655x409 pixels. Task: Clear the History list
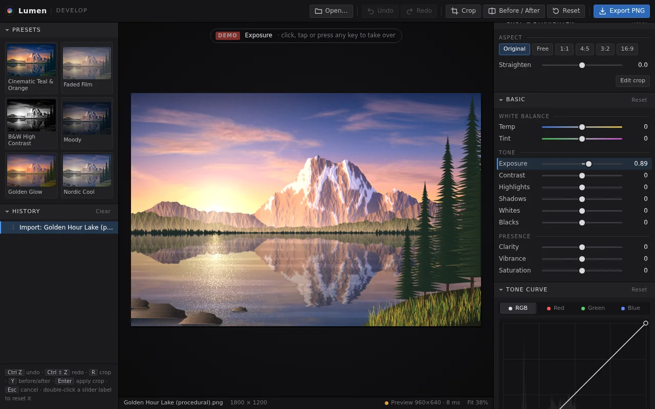[103, 212]
